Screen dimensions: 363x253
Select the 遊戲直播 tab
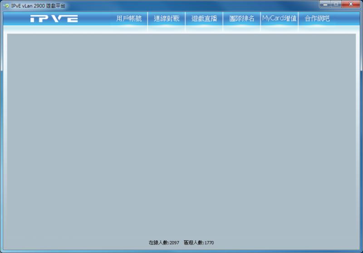(x=204, y=19)
